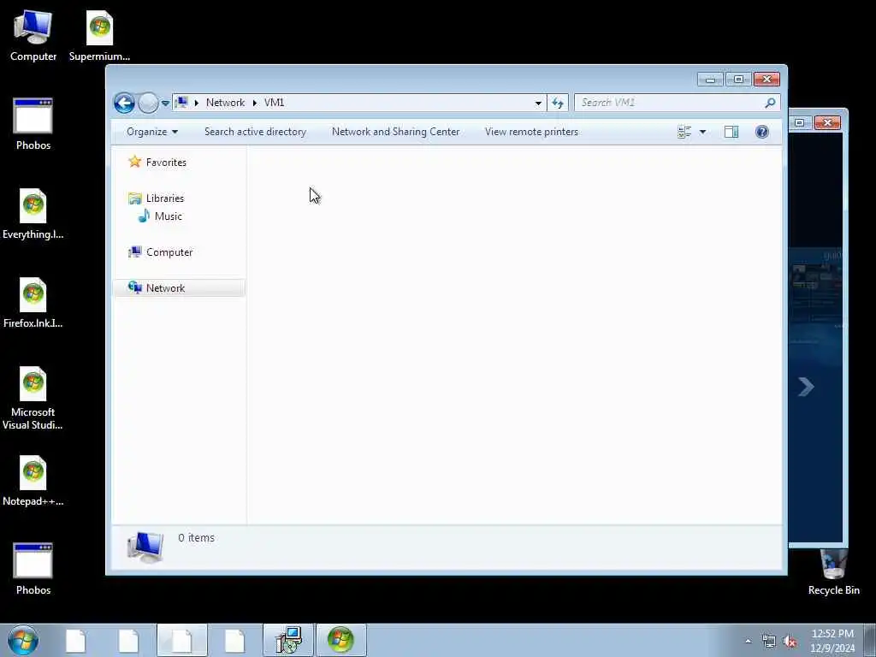This screenshot has height=657, width=876.
Task: Click Search active directory
Action: coord(255,132)
